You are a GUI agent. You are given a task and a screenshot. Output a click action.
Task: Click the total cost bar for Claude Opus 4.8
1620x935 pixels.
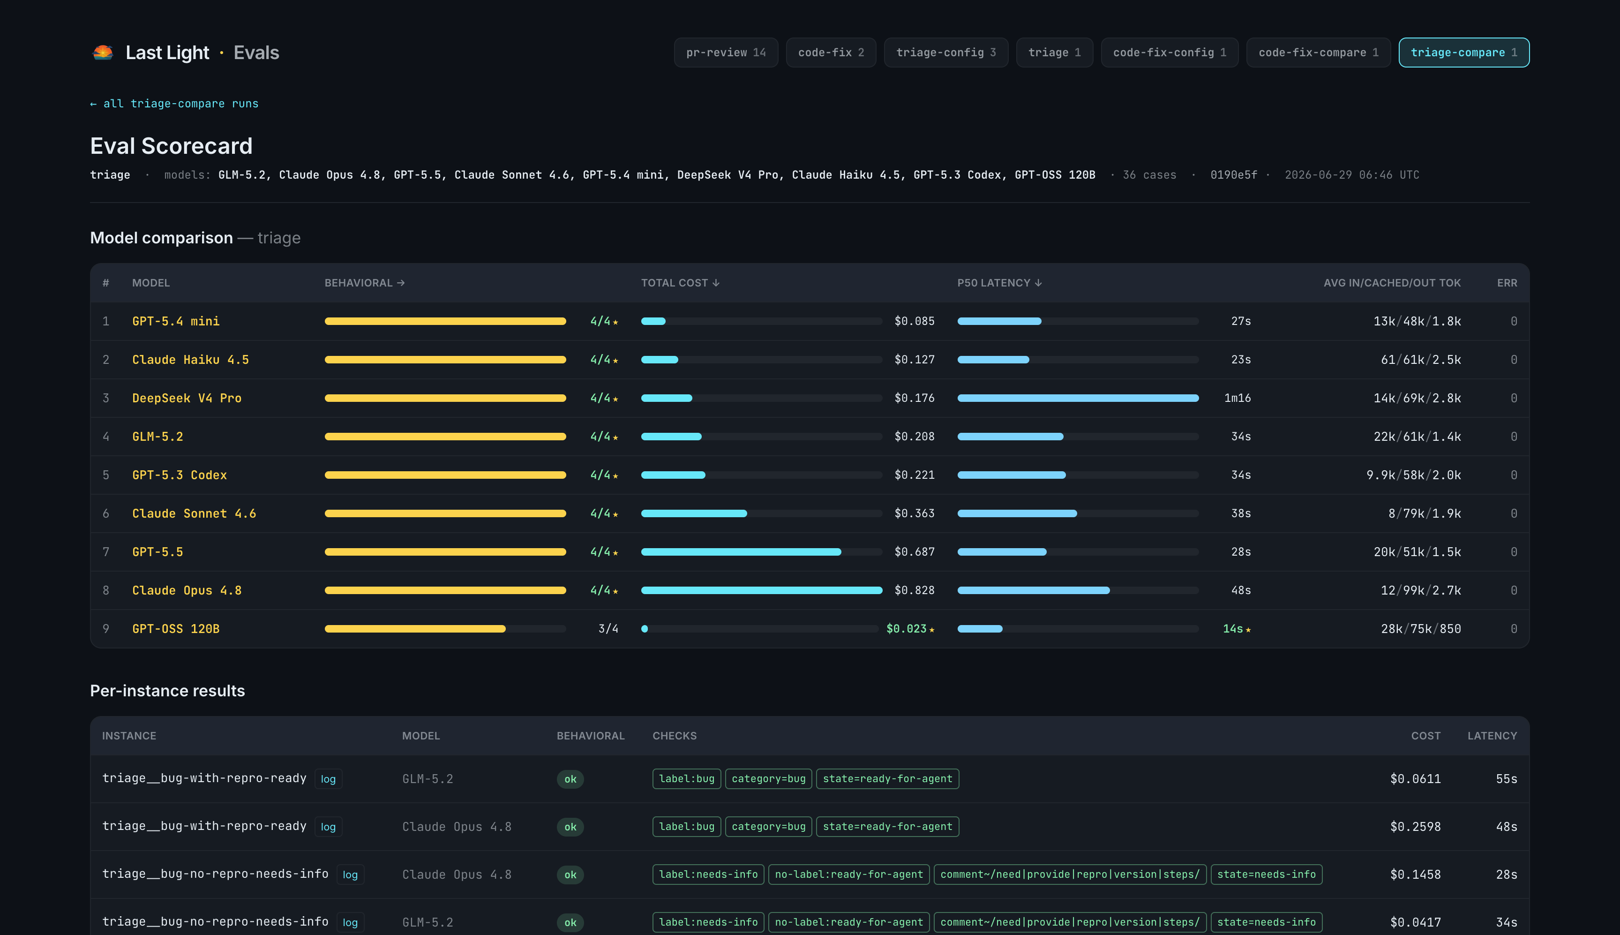(761, 590)
